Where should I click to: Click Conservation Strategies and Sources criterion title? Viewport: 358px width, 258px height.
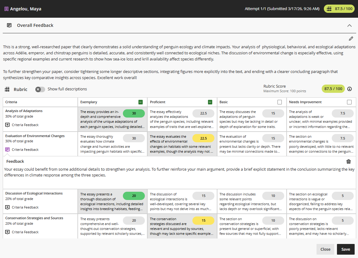(x=34, y=218)
